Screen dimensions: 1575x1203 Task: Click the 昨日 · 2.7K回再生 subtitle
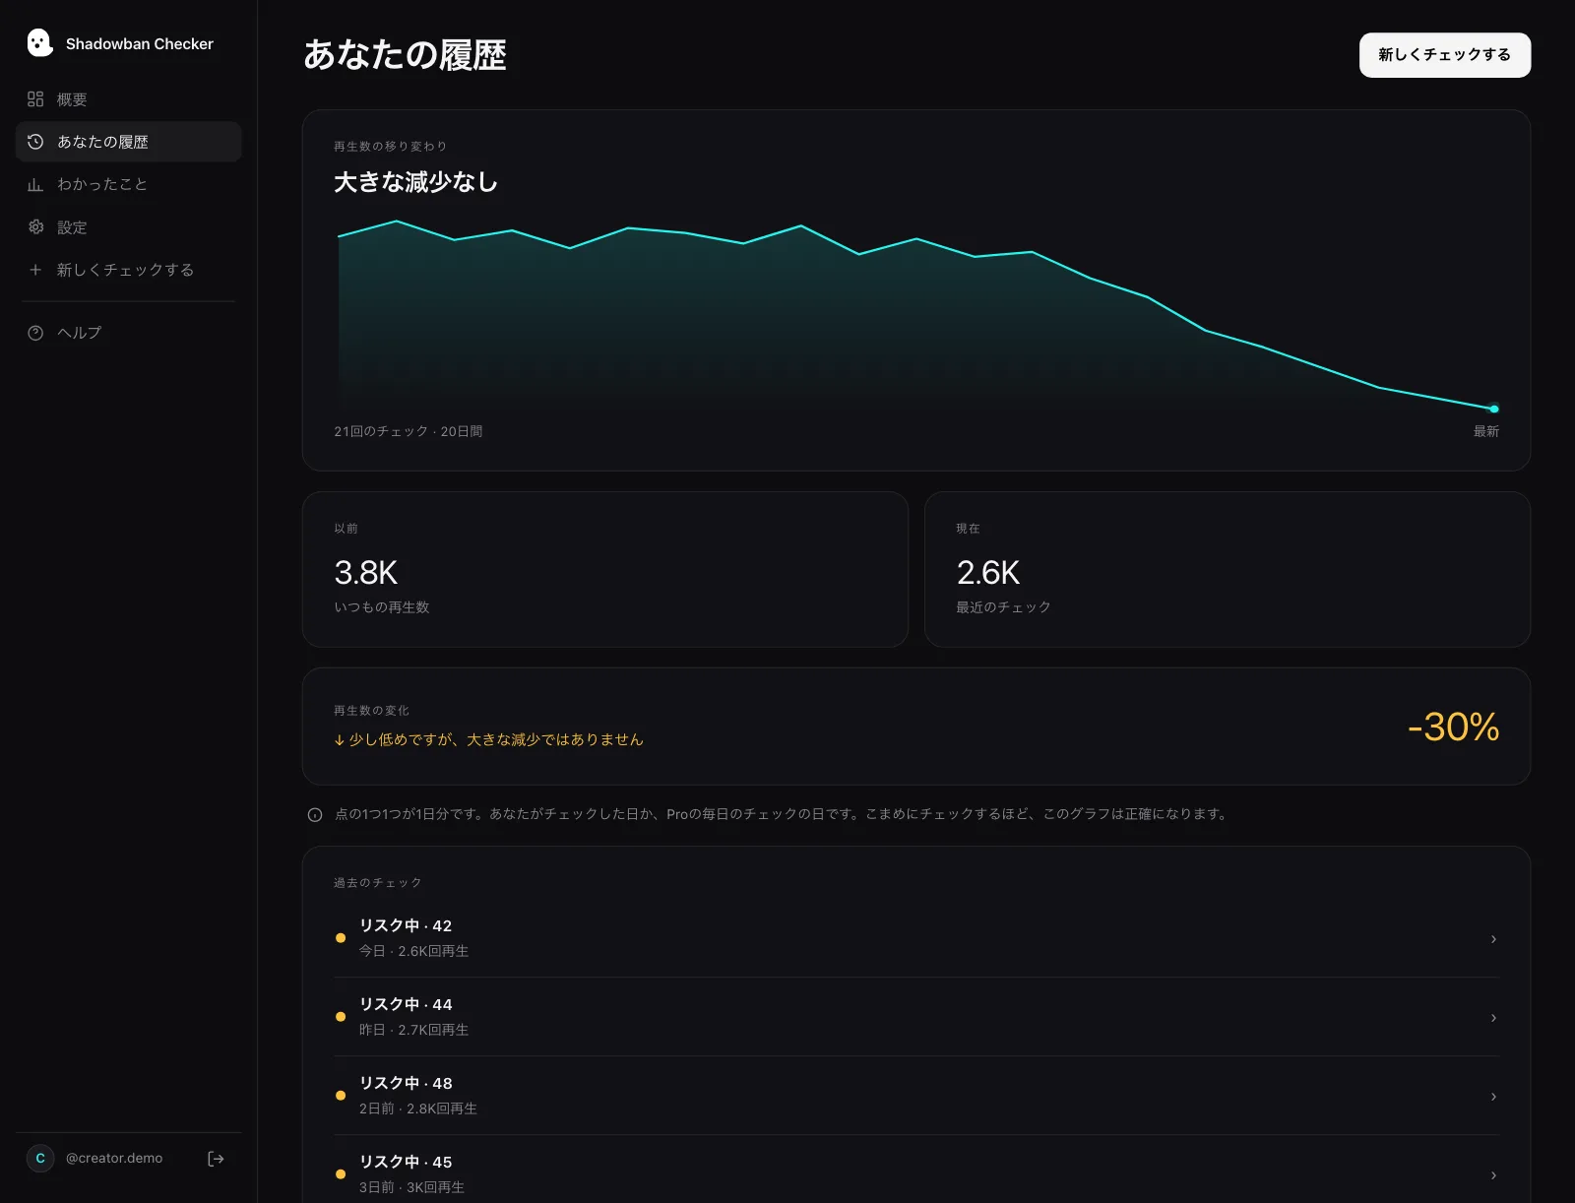pyautogui.click(x=413, y=1030)
